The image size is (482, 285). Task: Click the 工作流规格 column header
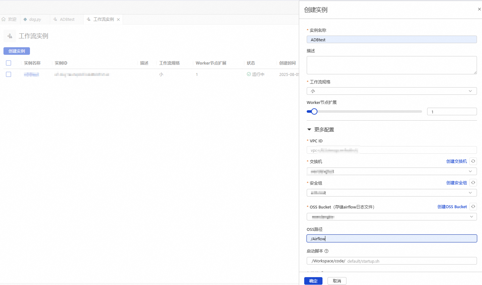click(x=169, y=63)
